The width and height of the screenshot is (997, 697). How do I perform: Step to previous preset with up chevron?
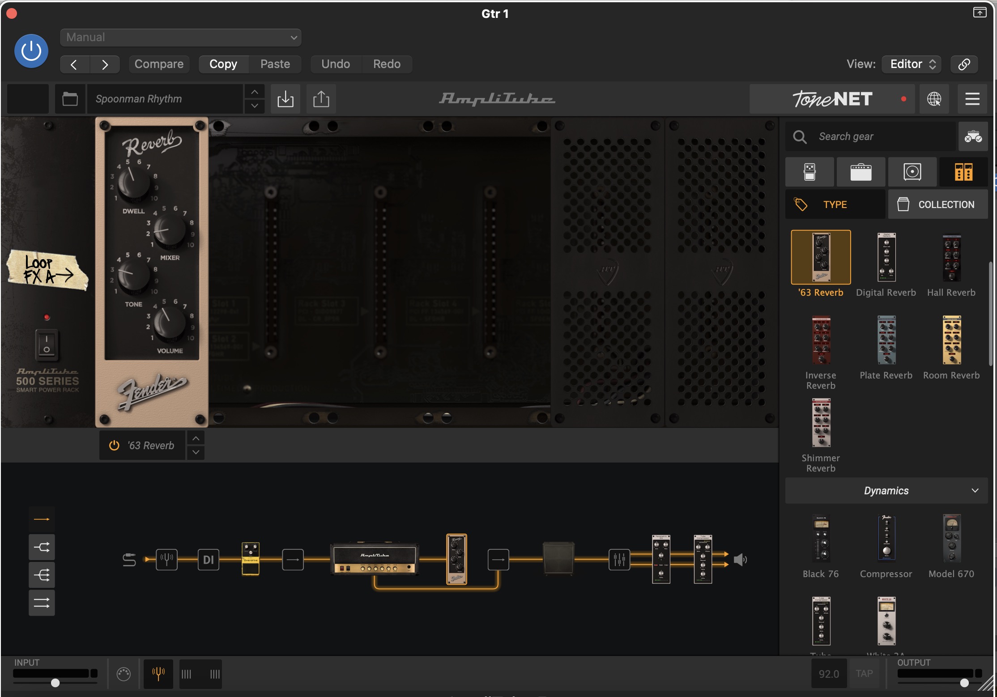[255, 92]
